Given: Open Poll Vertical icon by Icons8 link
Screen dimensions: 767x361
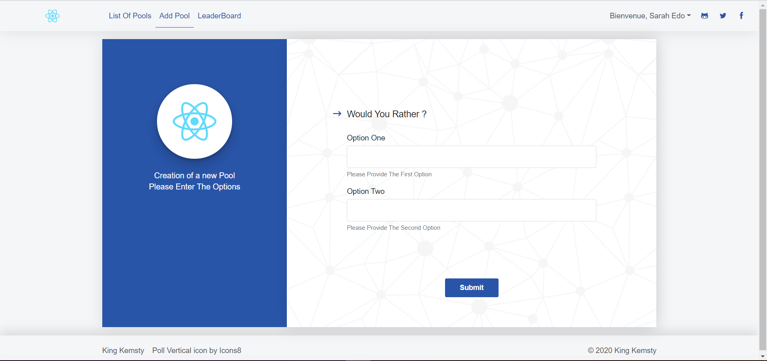Looking at the screenshot, I should 197,350.
